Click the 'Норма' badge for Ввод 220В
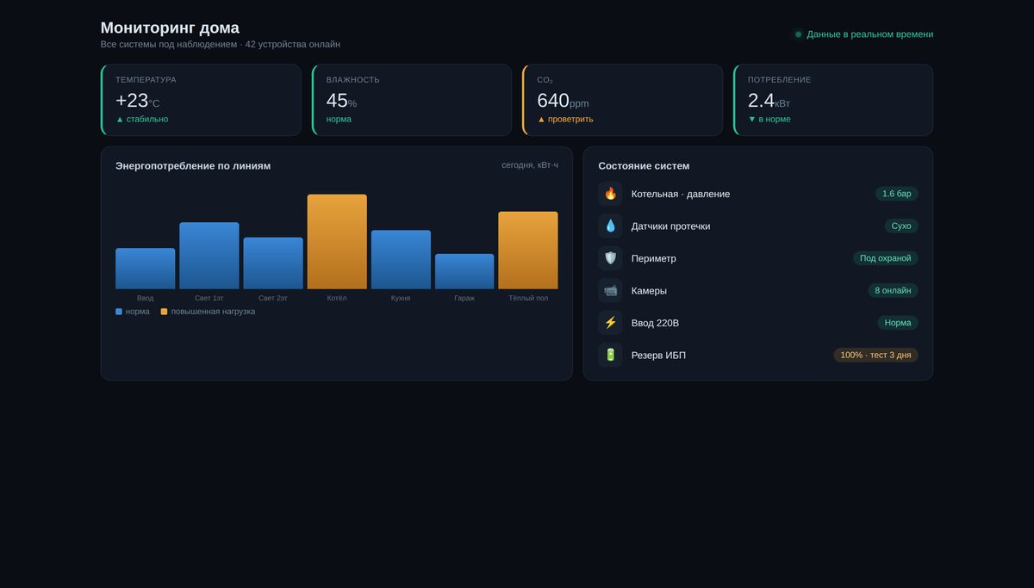The height and width of the screenshot is (588, 1034). click(x=898, y=323)
